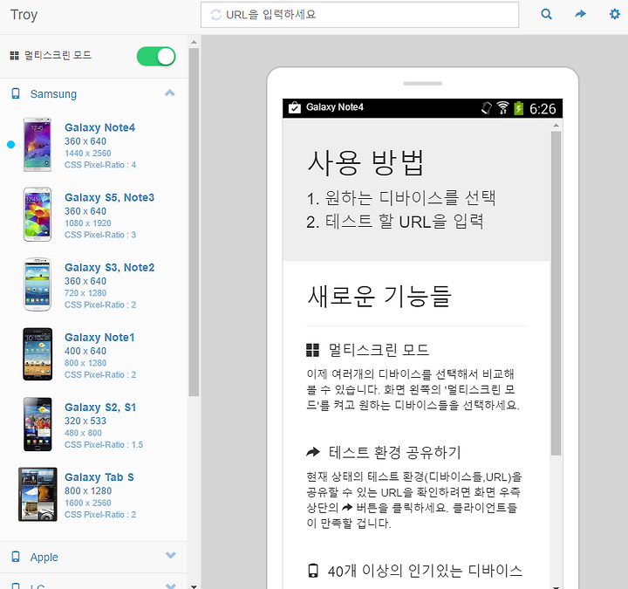Click the Galaxy Note4 phone thumbnail
This screenshot has width=628, height=589.
(x=38, y=145)
